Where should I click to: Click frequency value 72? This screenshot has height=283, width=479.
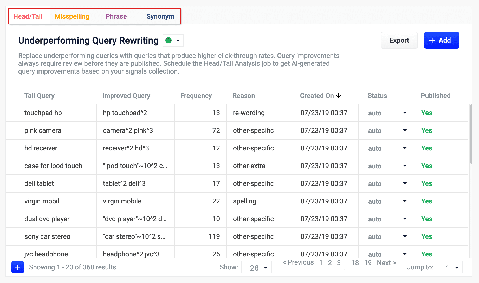[216, 130]
